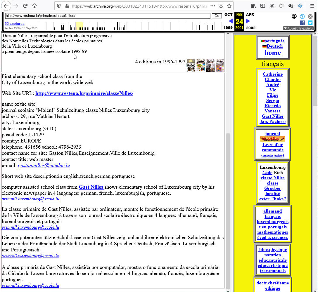Open Vanessa's student page
Screen dimensions: 318x292
click(x=273, y=111)
